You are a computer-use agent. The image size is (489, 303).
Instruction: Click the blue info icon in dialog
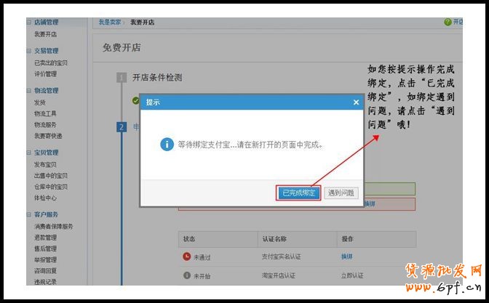point(167,144)
